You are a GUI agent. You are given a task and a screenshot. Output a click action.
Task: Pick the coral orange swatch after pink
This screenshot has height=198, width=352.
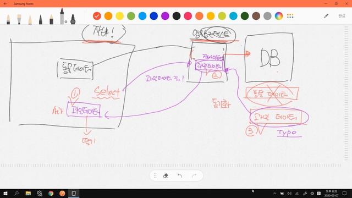click(x=199, y=16)
